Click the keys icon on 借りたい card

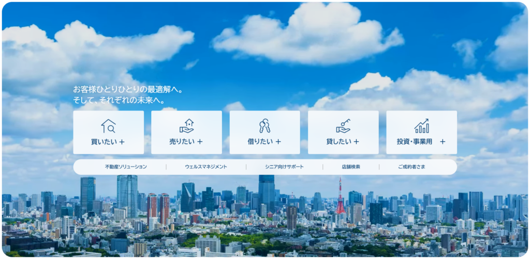[x=264, y=126]
